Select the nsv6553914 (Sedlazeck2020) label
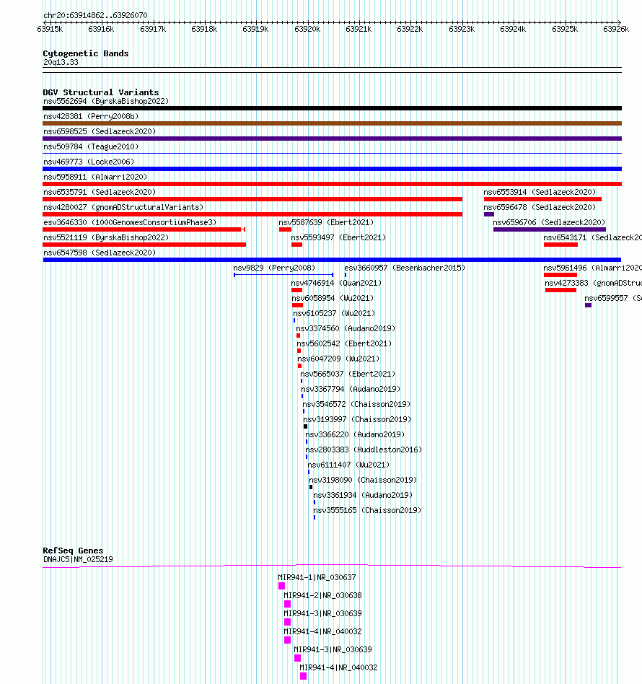The width and height of the screenshot is (642, 684). tap(540, 192)
